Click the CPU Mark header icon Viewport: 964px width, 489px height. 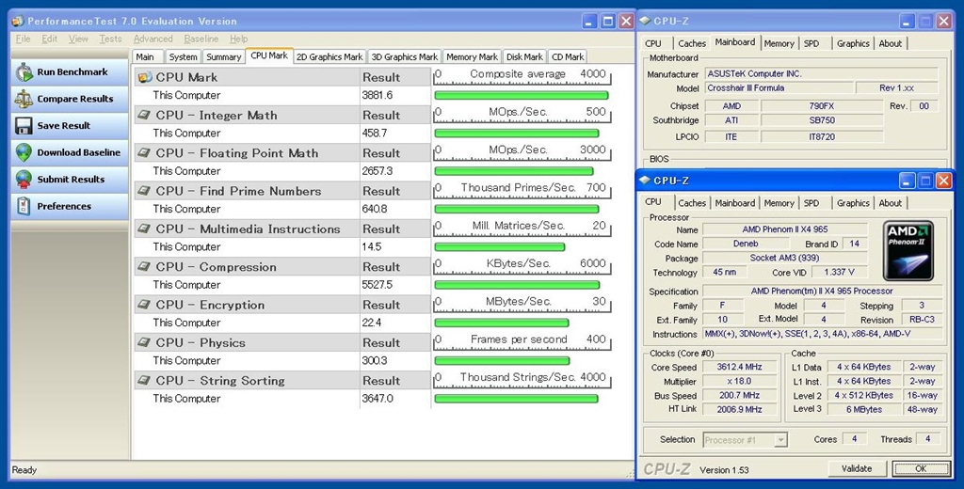pyautogui.click(x=145, y=77)
